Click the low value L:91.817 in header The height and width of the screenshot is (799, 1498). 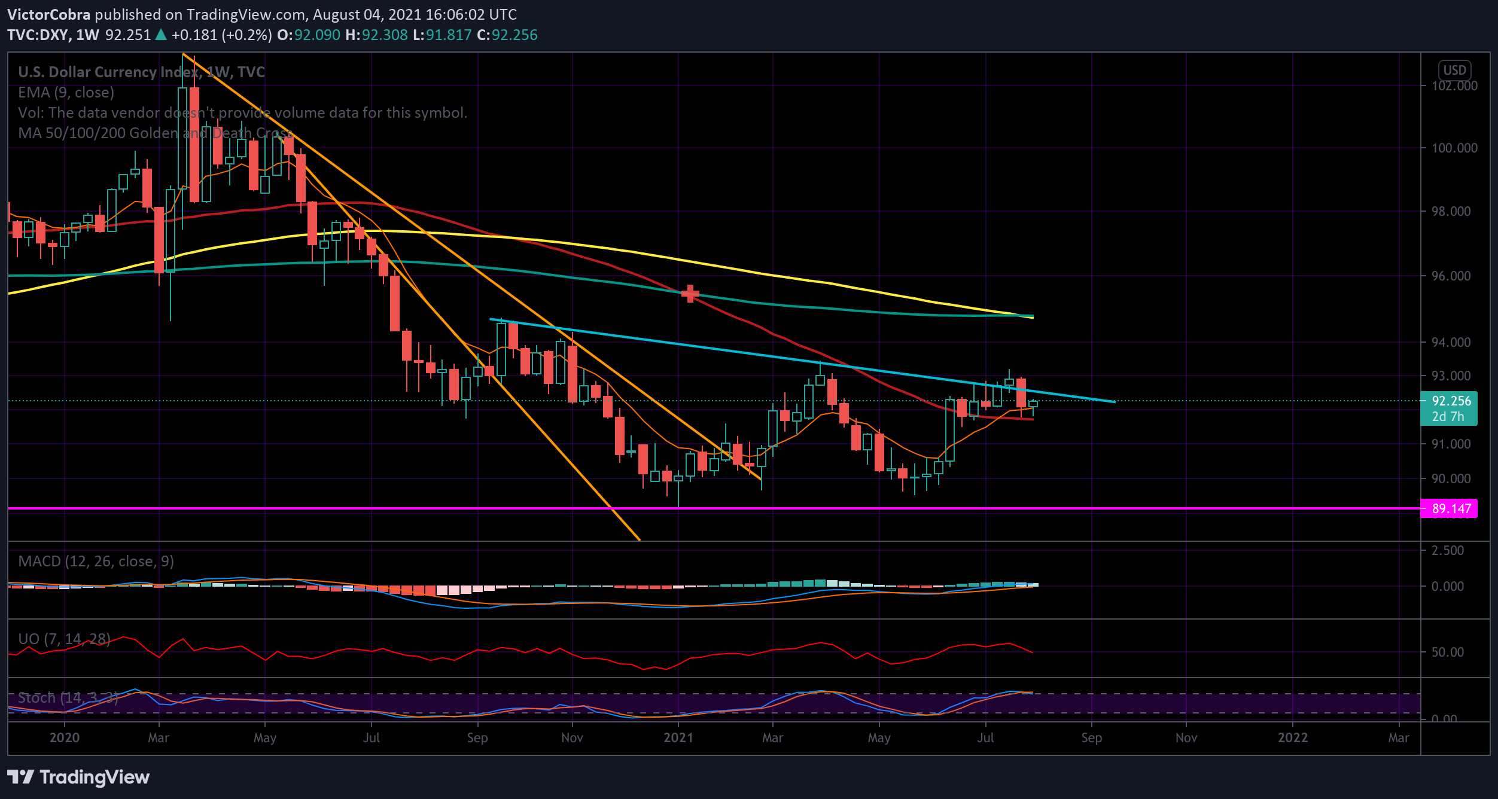point(442,35)
